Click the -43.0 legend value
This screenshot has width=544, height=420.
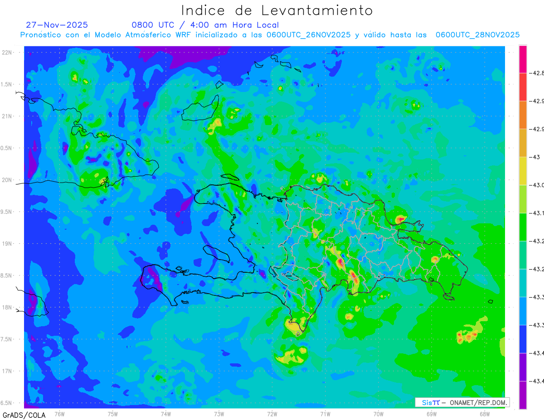(537, 185)
